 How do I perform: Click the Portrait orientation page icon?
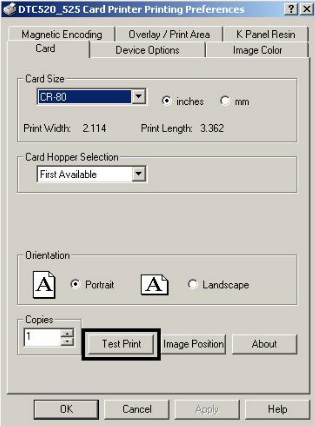click(x=44, y=285)
